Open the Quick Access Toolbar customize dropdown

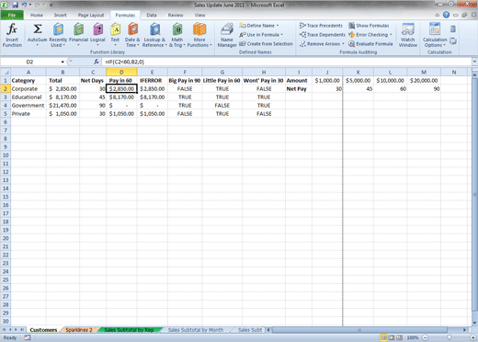point(51,5)
